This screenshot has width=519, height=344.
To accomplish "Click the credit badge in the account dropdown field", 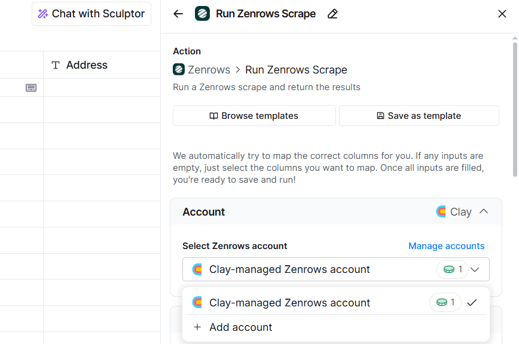I will click(453, 269).
